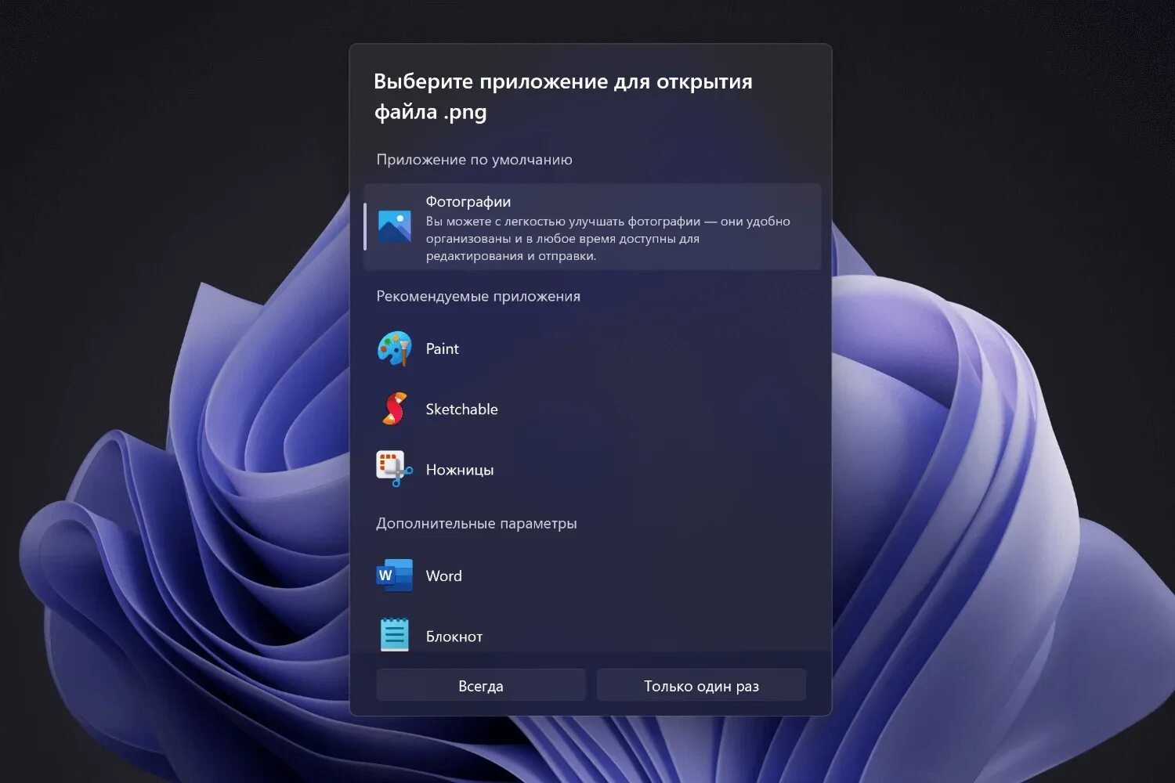Click the Word app icon
The width and height of the screenshot is (1175, 783).
point(394,576)
